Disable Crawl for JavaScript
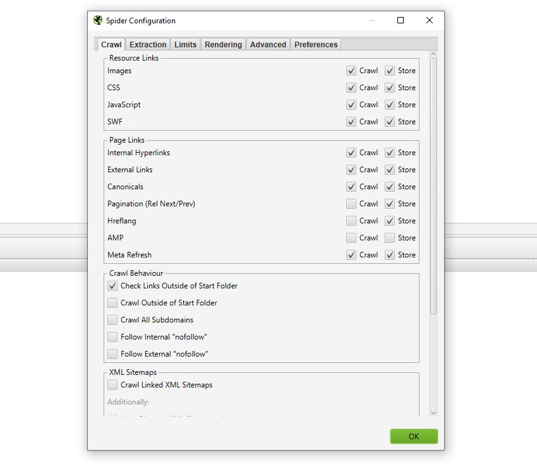 point(351,105)
